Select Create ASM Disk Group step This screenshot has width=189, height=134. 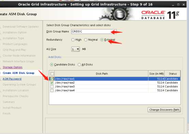coord(18,73)
